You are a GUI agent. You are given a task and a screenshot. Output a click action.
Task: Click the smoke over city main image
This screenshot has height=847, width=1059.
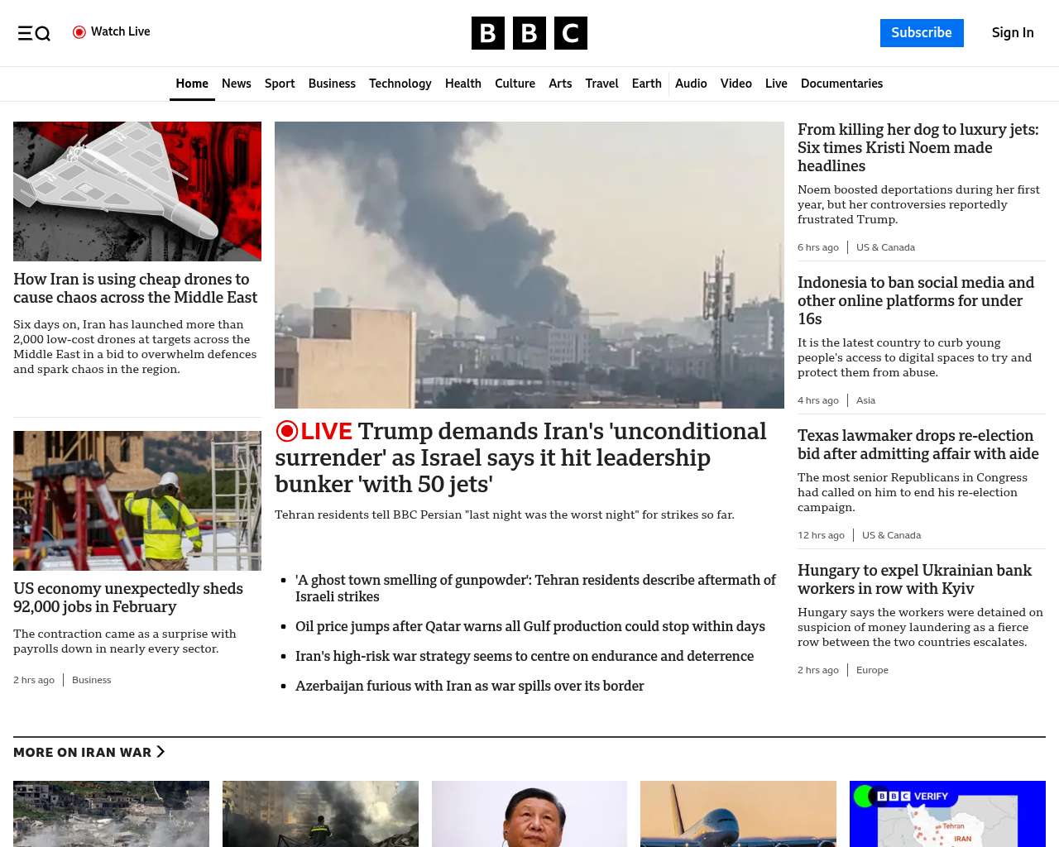pyautogui.click(x=529, y=265)
